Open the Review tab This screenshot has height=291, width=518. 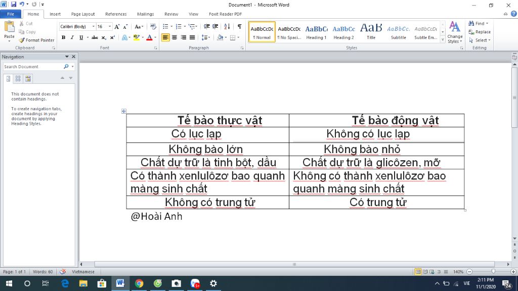coord(172,14)
